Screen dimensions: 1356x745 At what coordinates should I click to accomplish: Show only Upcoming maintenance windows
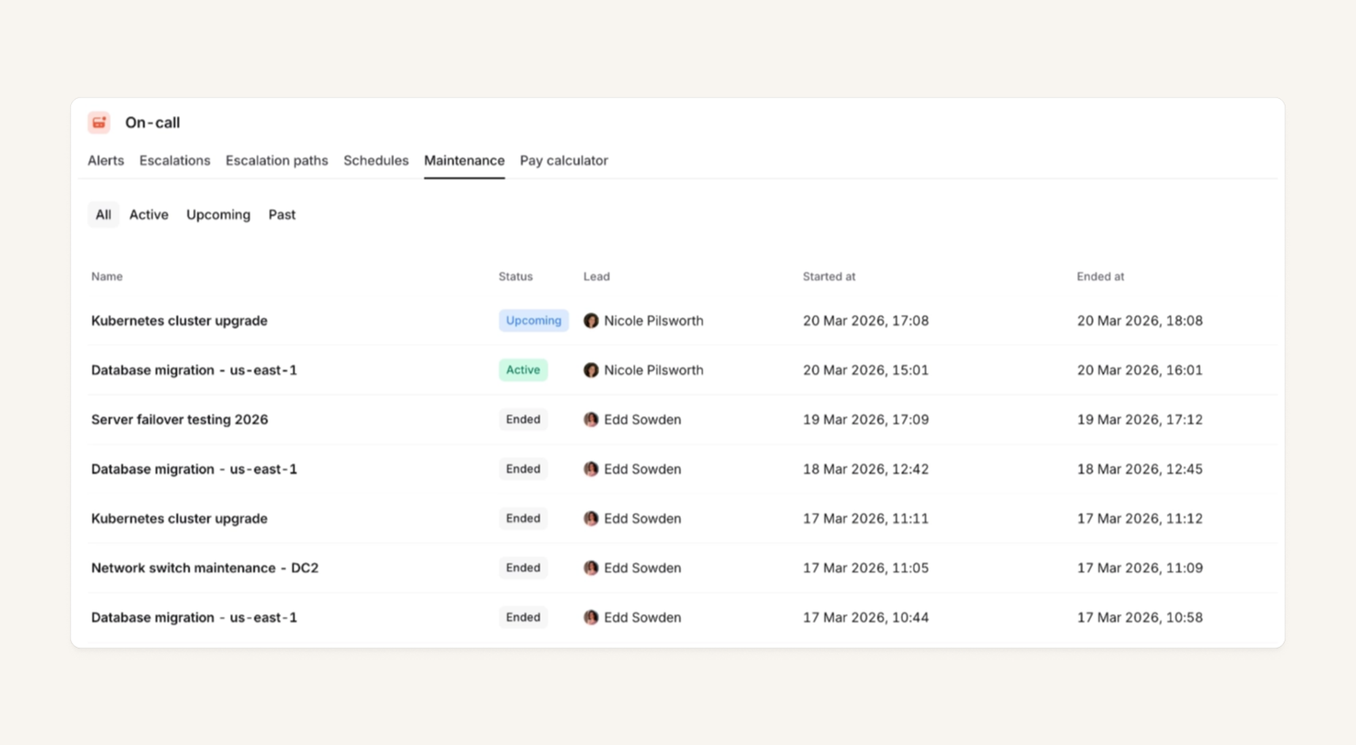tap(218, 215)
